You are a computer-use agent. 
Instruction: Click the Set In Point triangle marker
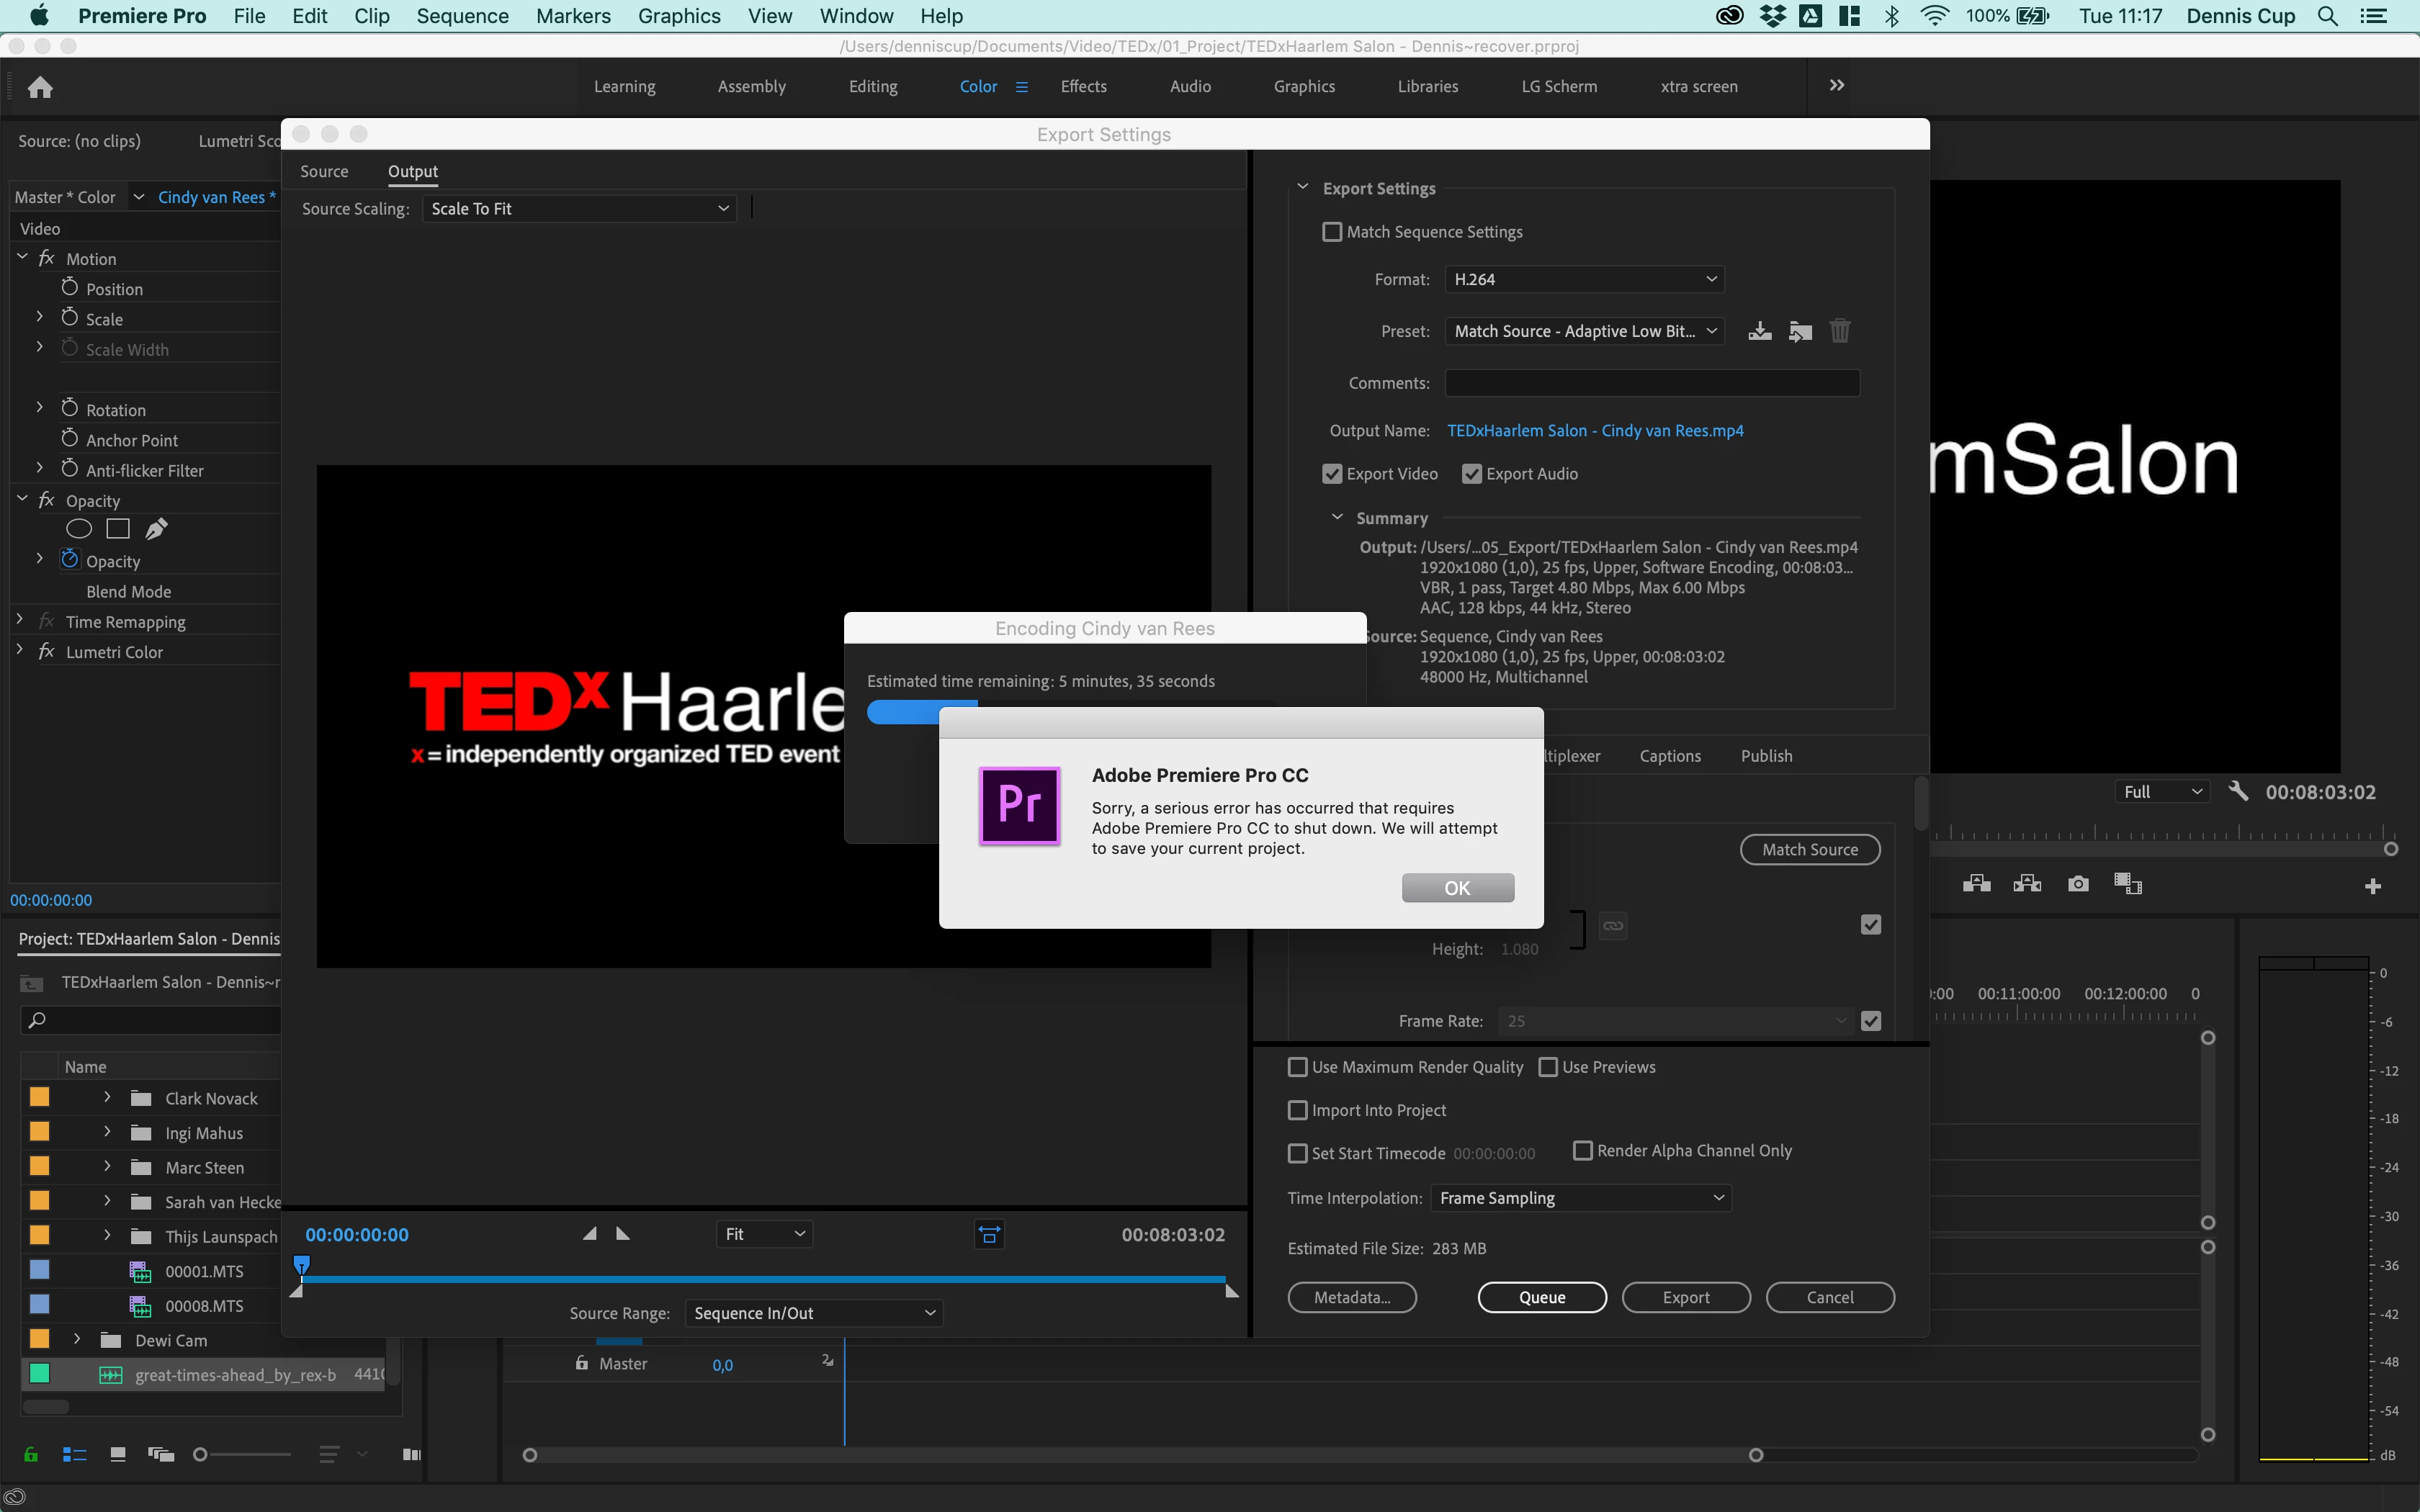[590, 1234]
